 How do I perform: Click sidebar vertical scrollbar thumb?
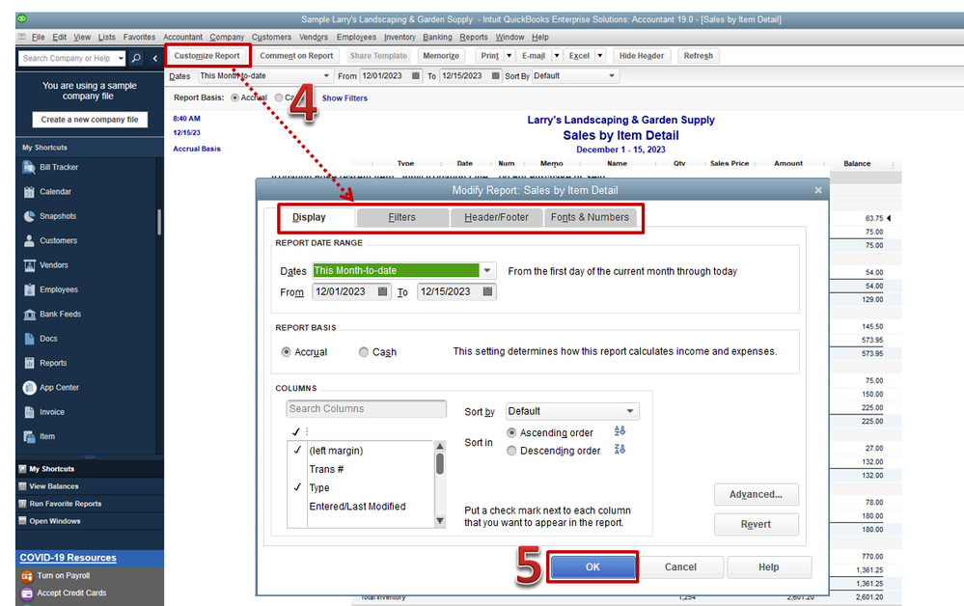coord(159,222)
